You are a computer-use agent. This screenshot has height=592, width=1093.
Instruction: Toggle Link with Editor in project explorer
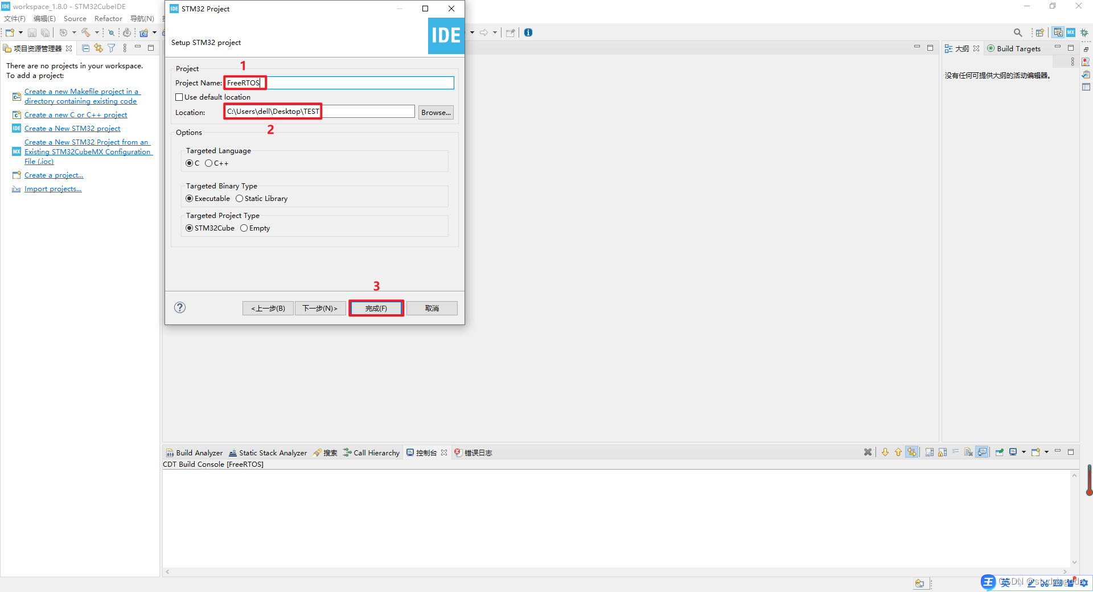[98, 48]
